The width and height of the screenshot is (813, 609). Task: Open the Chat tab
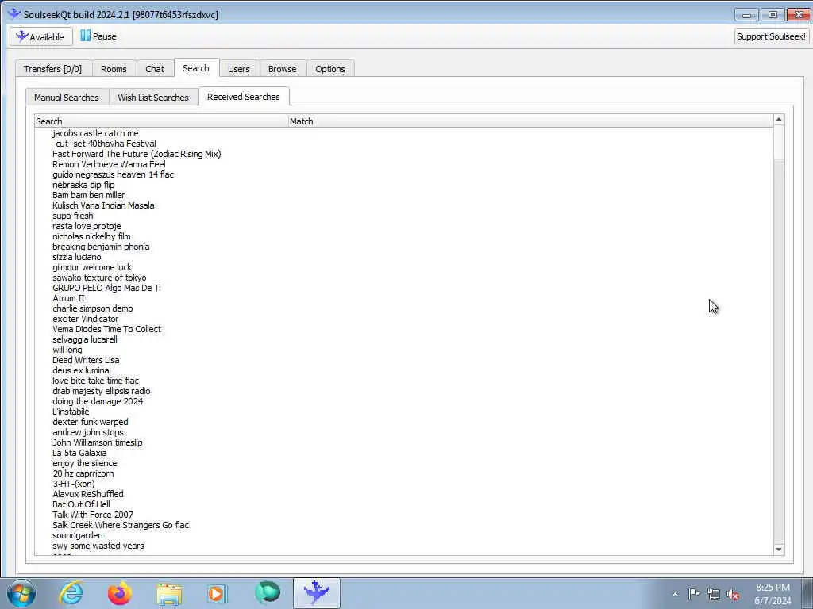[155, 69]
